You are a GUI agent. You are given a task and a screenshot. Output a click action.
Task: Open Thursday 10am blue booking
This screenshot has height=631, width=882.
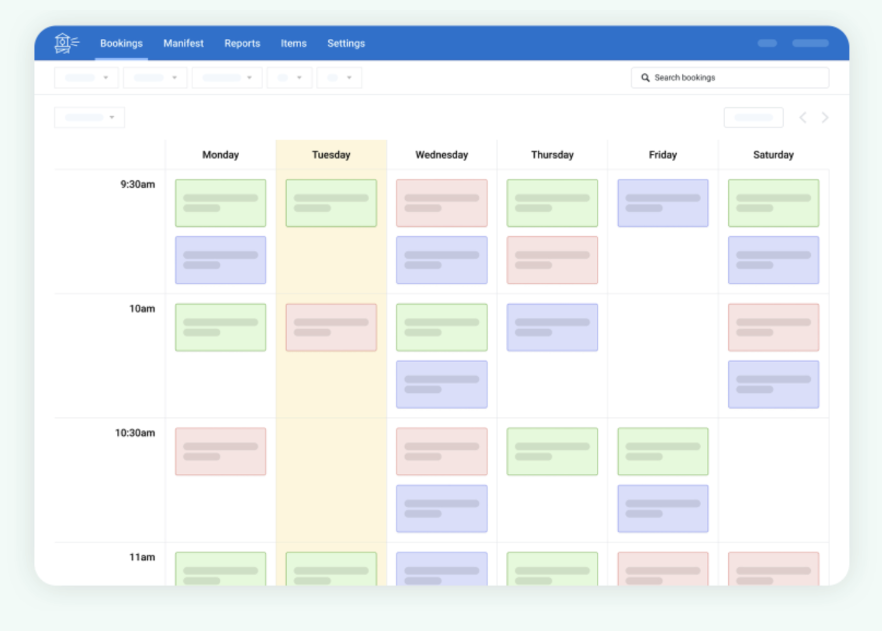553,327
